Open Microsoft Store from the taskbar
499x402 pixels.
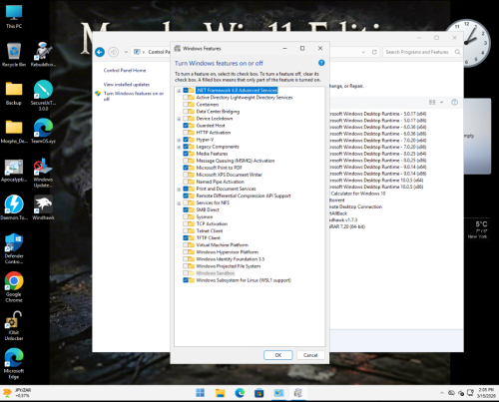(258, 393)
